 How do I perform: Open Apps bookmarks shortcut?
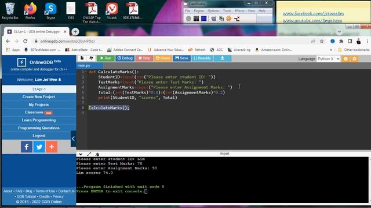[13, 50]
